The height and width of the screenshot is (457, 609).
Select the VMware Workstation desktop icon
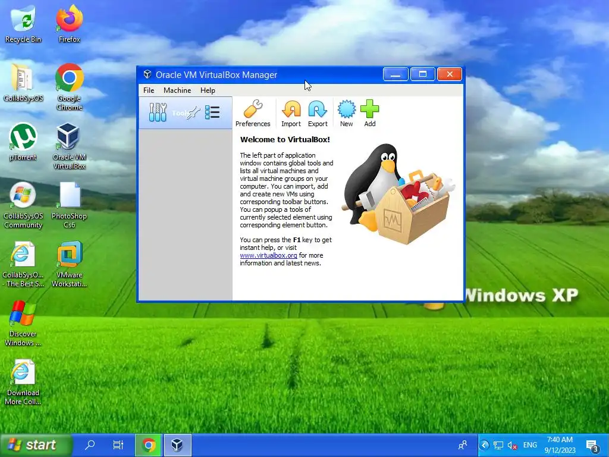pos(69,264)
